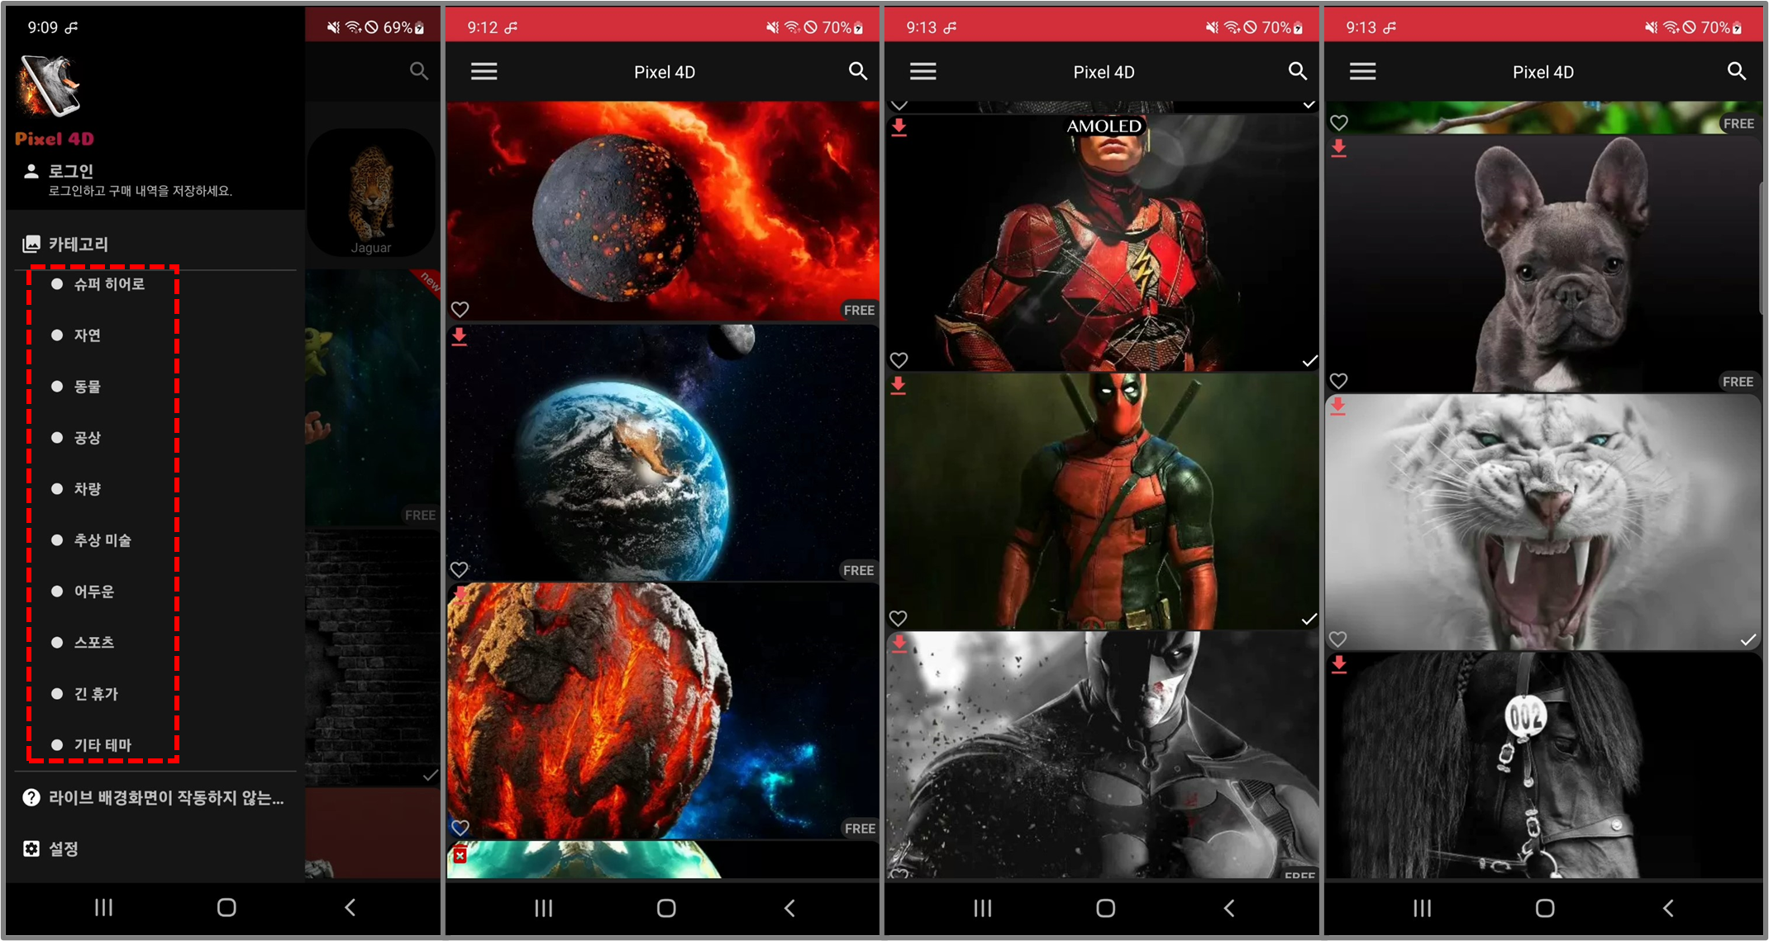This screenshot has width=1769, height=941.
Task: Open hamburger menu on the planets screen
Action: [x=484, y=72]
